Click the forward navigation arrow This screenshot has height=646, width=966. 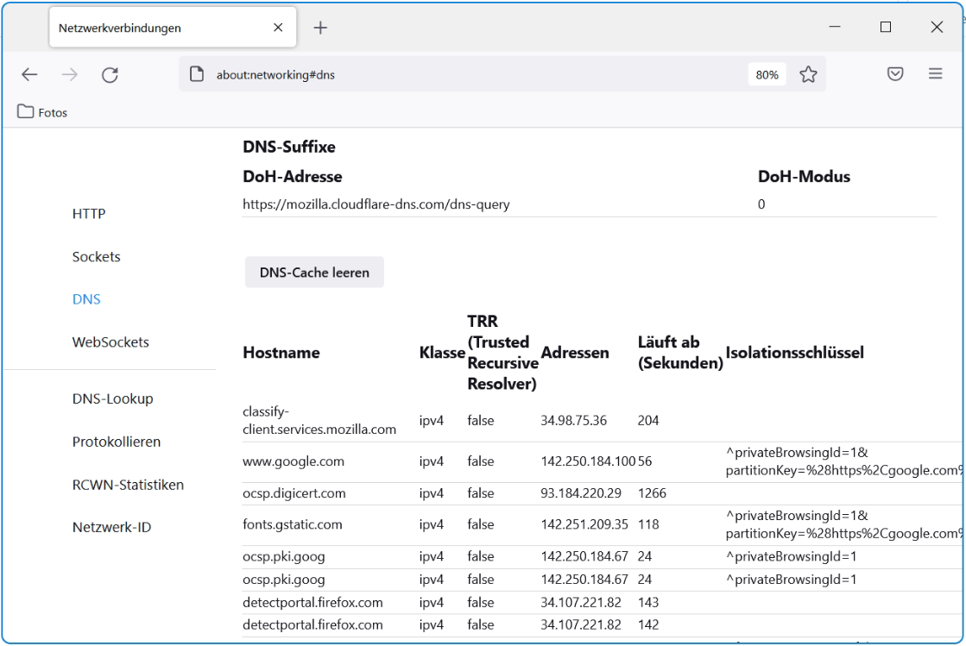69,75
